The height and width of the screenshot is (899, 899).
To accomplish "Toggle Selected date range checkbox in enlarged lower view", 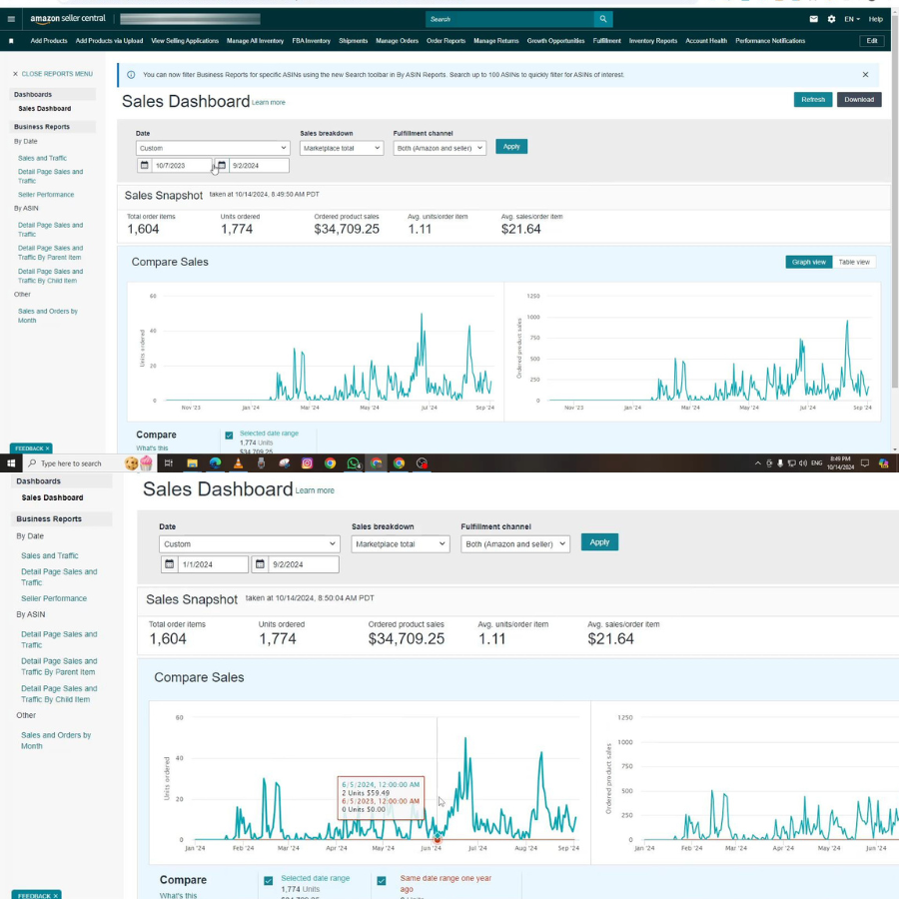I will 269,881.
